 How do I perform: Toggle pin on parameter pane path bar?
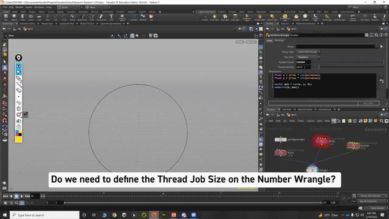(382, 29)
